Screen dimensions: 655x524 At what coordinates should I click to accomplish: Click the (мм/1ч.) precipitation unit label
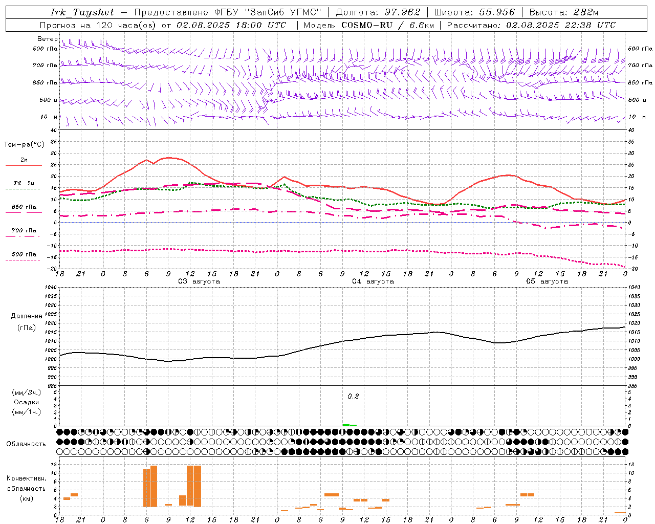tap(27, 412)
